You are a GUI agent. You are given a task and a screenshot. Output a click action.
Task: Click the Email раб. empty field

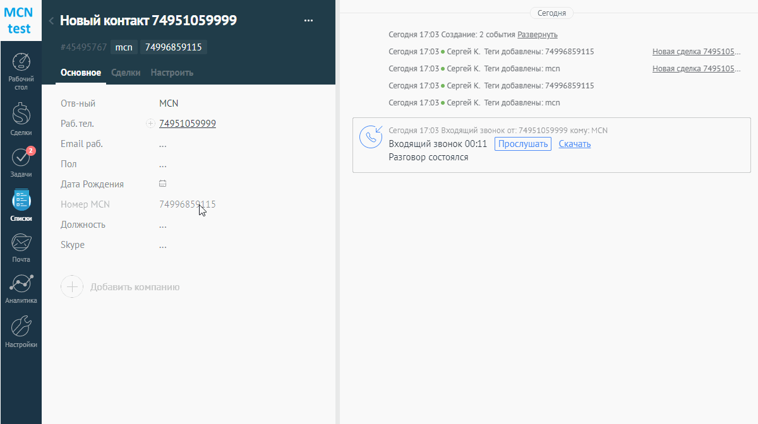[x=163, y=144]
